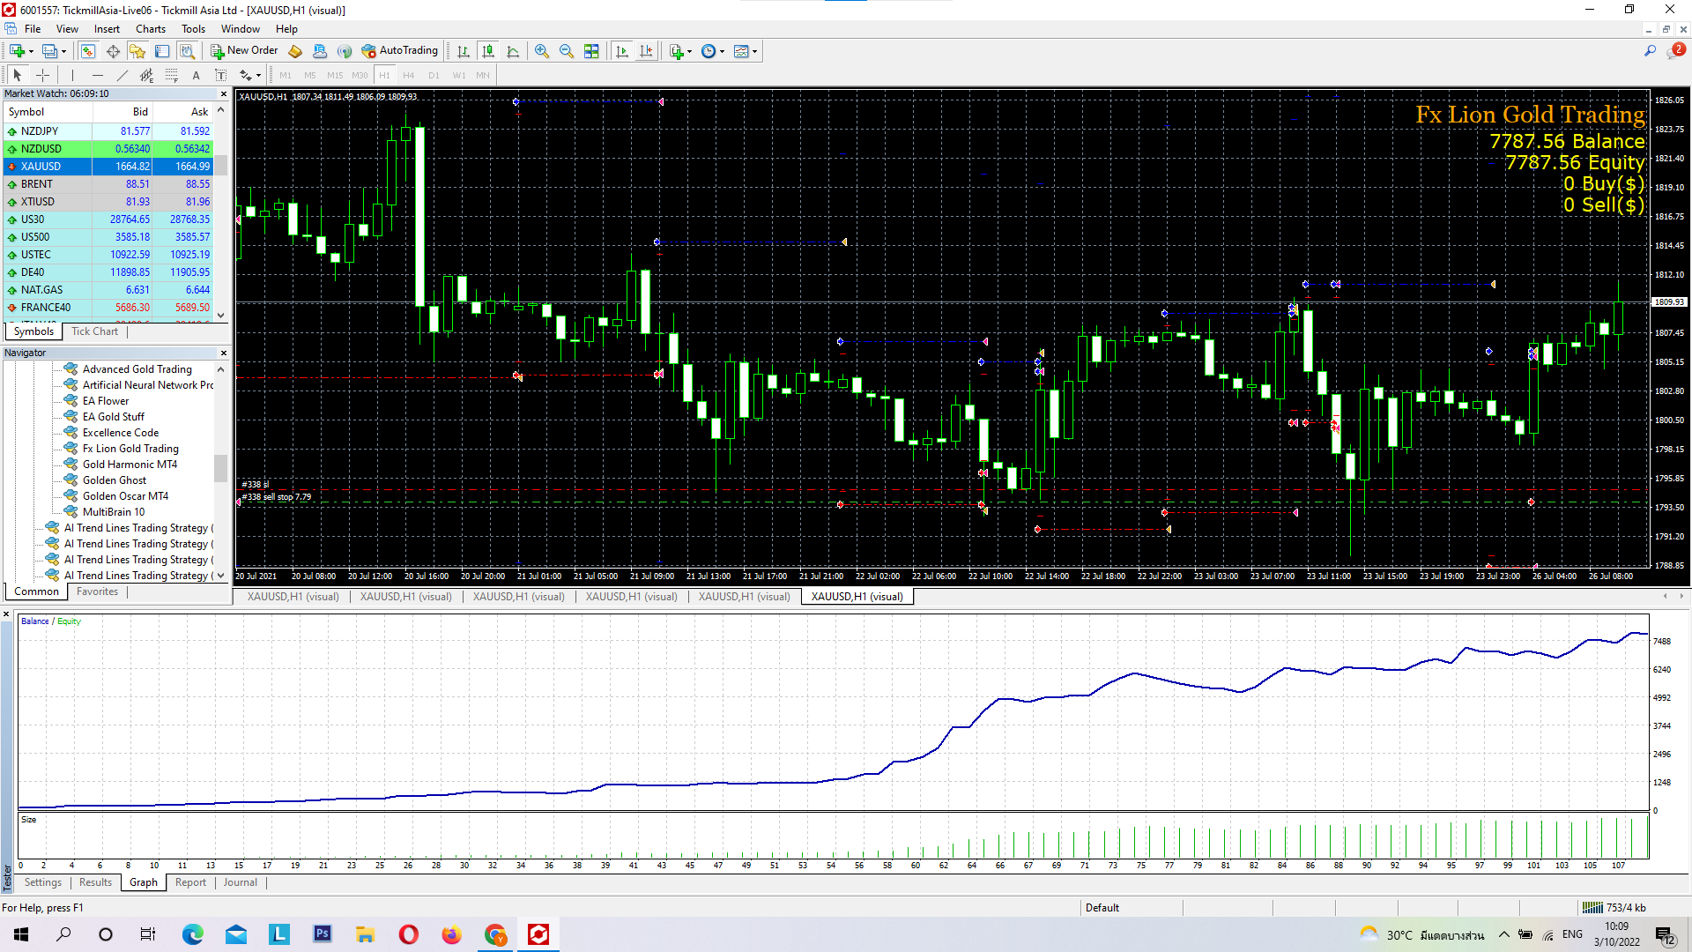This screenshot has height=952, width=1692.
Task: Open Opera browser from the taskbar
Action: (408, 934)
